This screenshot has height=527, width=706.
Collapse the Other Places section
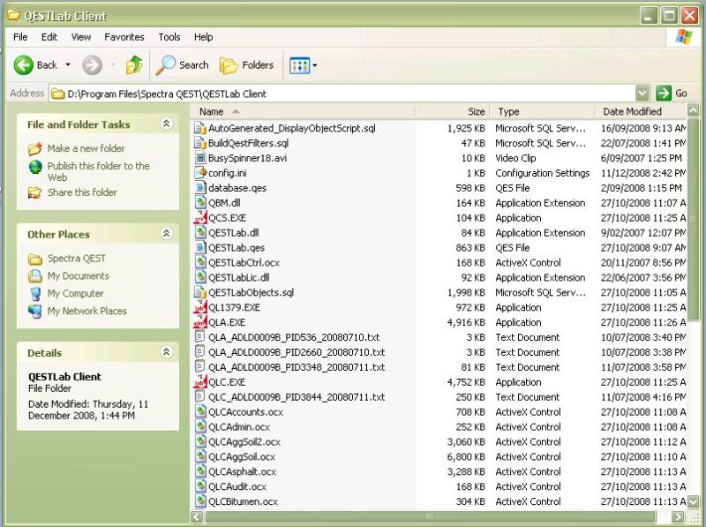point(168,234)
